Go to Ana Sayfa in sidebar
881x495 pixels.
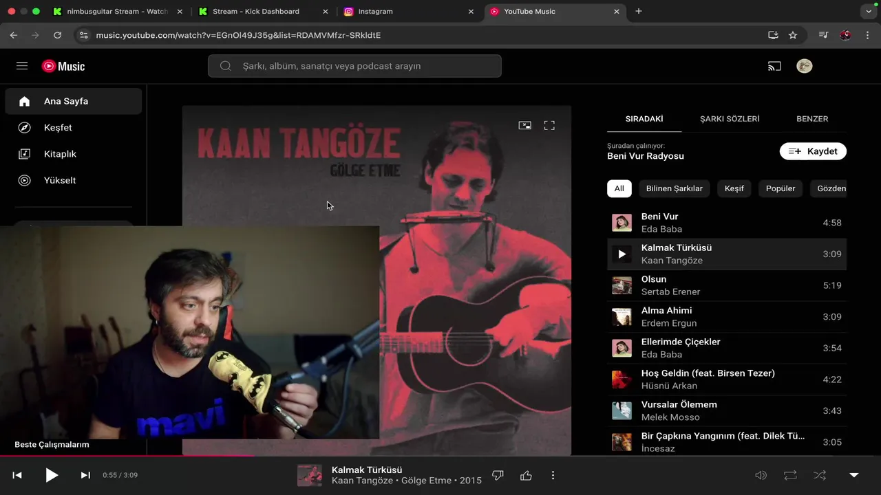click(74, 101)
